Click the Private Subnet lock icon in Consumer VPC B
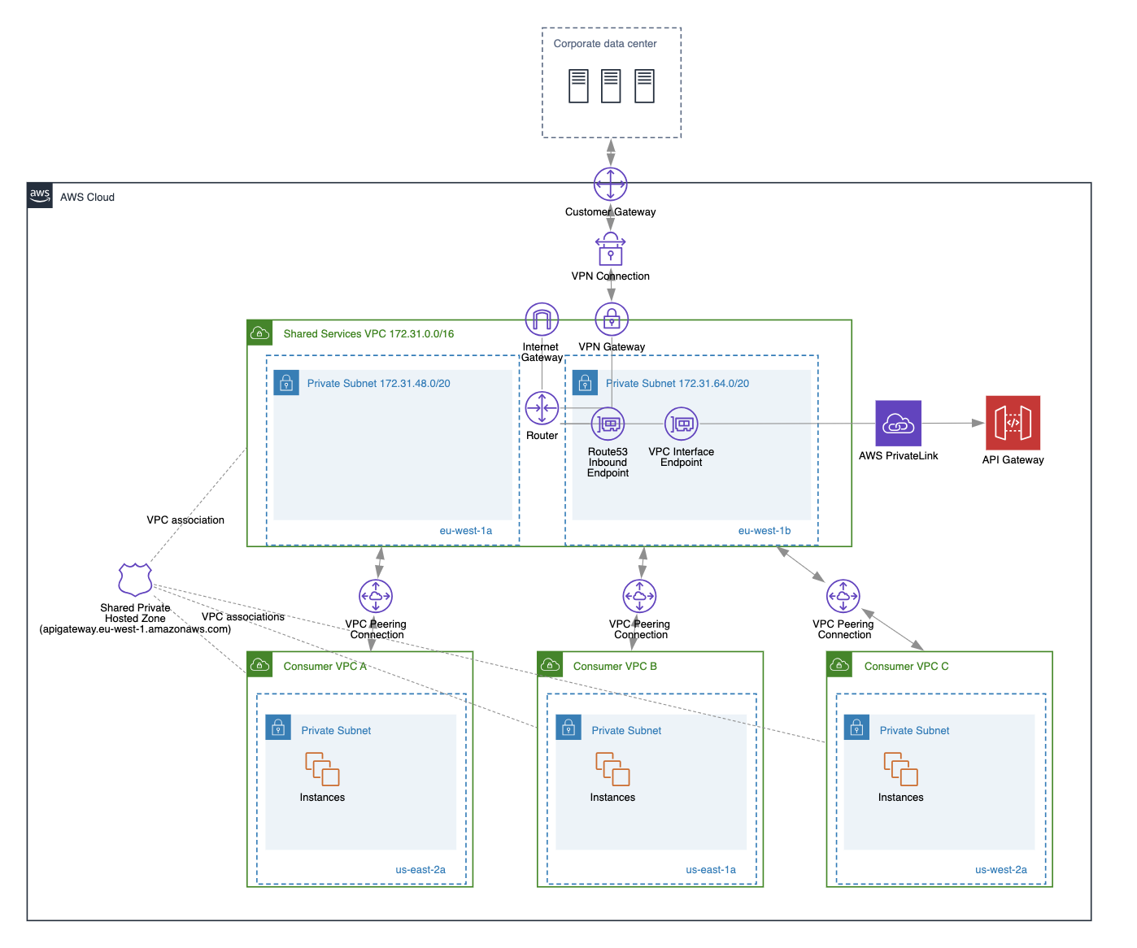Screen dimensions: 1137x948 (568, 728)
